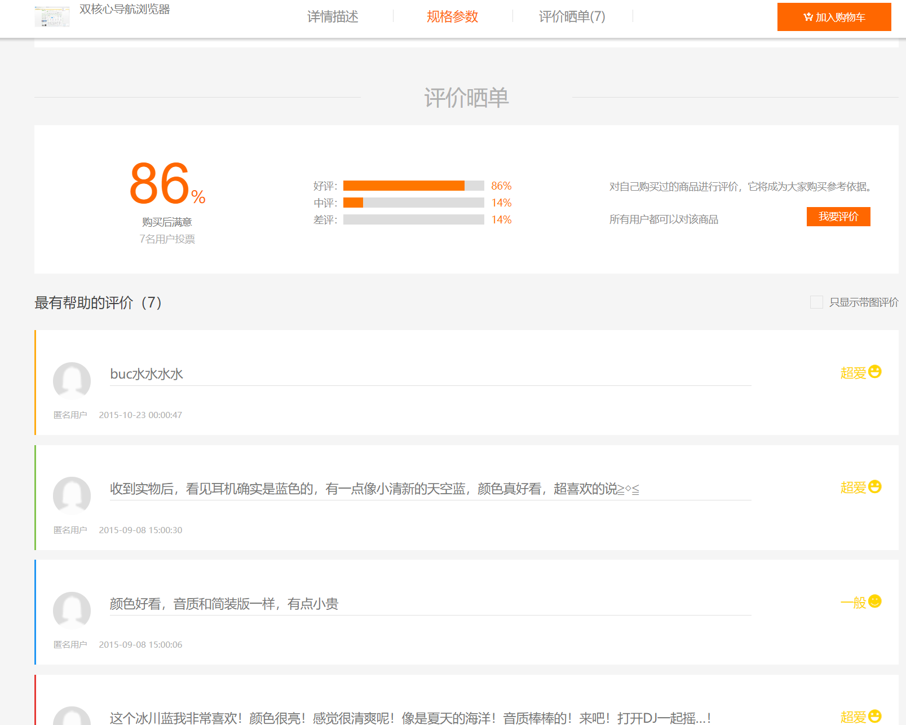Click the 中评 14% progress bar

tap(414, 203)
